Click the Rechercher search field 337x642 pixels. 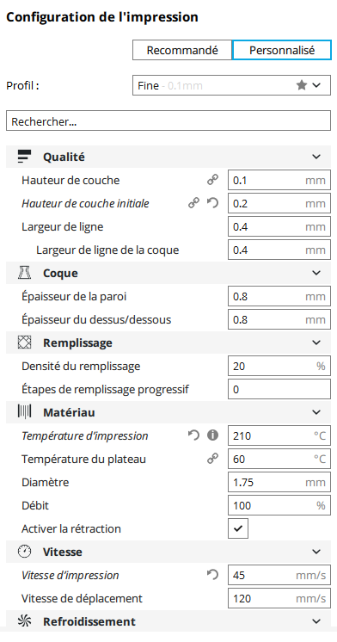click(168, 121)
